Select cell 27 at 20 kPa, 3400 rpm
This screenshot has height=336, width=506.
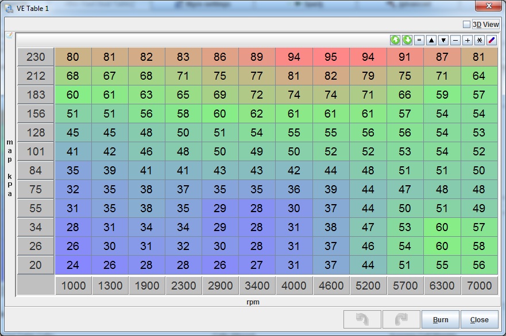coord(257,265)
